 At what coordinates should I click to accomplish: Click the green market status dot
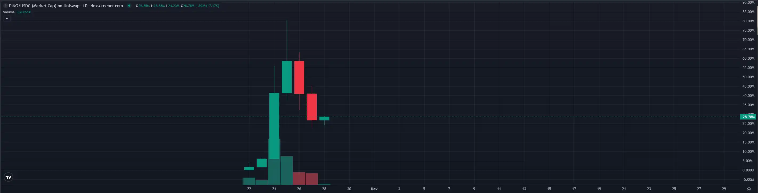(x=129, y=6)
